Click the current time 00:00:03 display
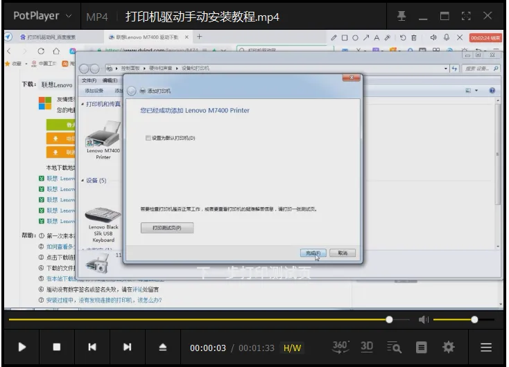 pyautogui.click(x=208, y=348)
